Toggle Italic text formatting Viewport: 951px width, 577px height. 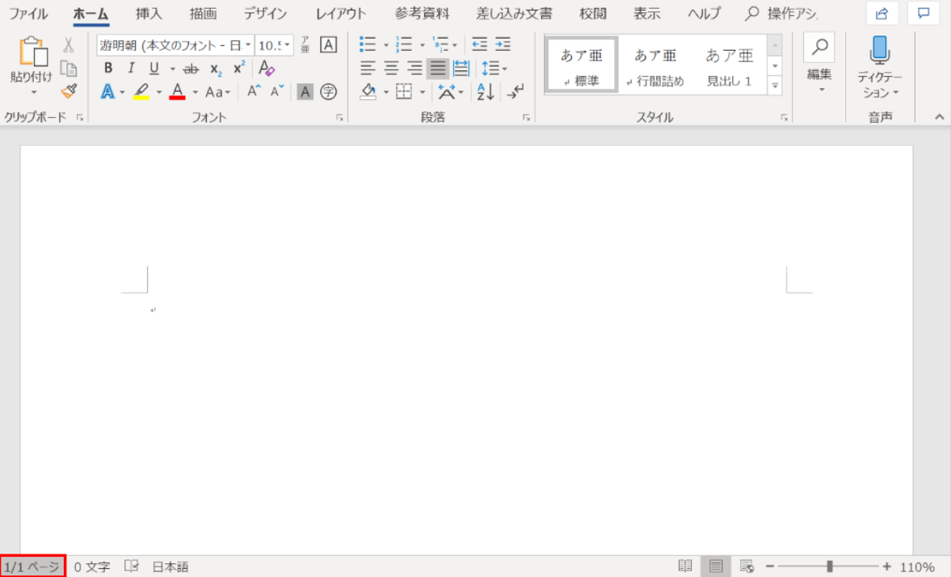click(131, 69)
